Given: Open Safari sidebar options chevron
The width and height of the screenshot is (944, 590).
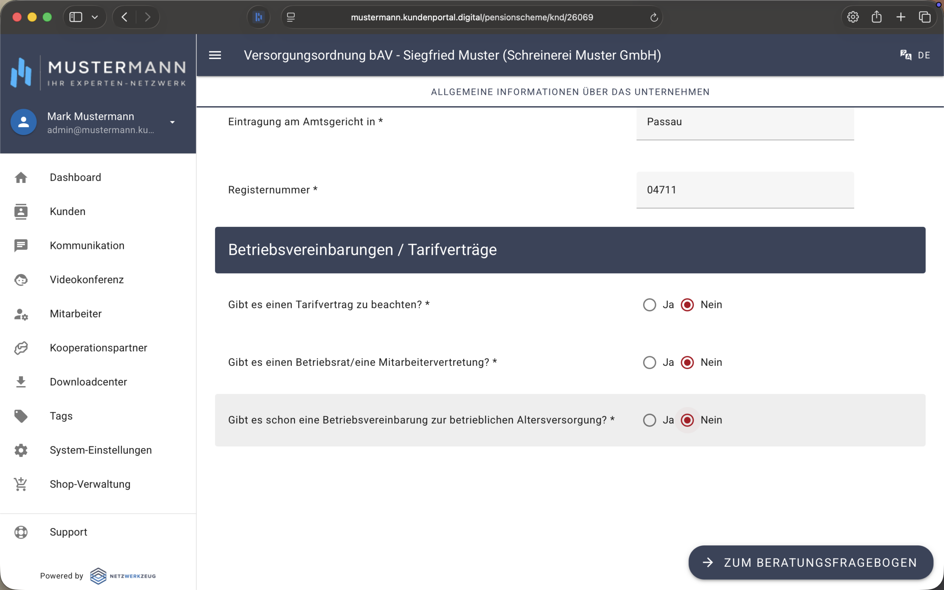Looking at the screenshot, I should click(95, 17).
